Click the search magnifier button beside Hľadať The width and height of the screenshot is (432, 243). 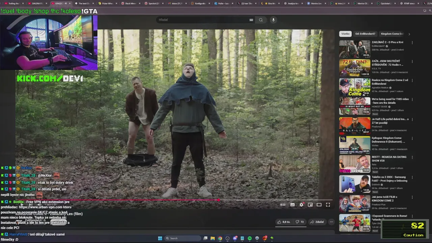coord(261,20)
